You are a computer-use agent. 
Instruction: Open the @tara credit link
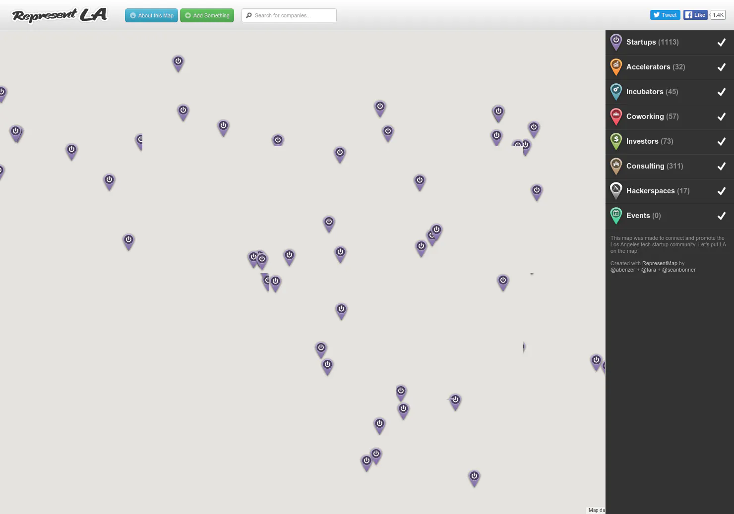pos(649,270)
